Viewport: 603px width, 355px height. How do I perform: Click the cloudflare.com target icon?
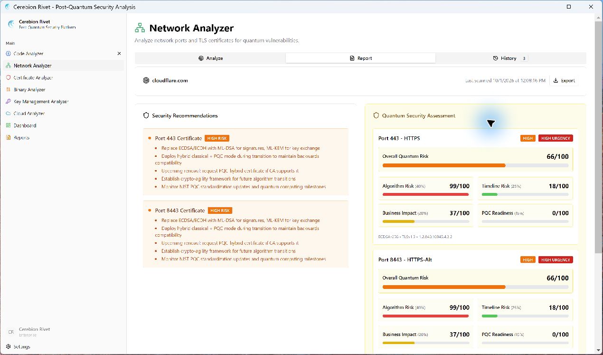coord(146,80)
